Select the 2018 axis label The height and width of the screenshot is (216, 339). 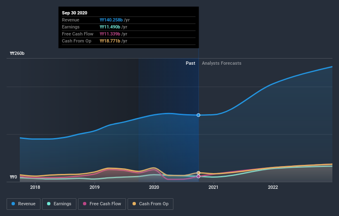[x=35, y=187]
